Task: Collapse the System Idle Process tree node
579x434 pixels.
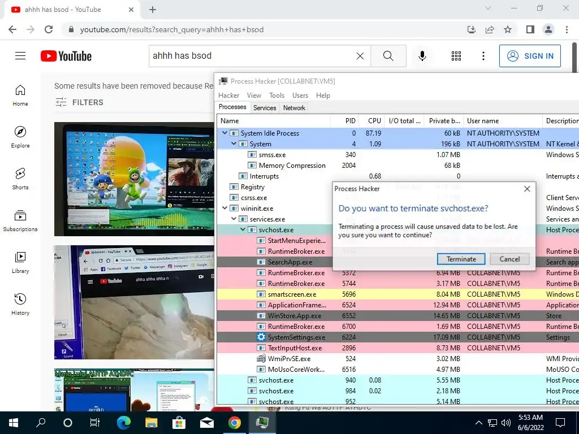Action: coord(224,133)
